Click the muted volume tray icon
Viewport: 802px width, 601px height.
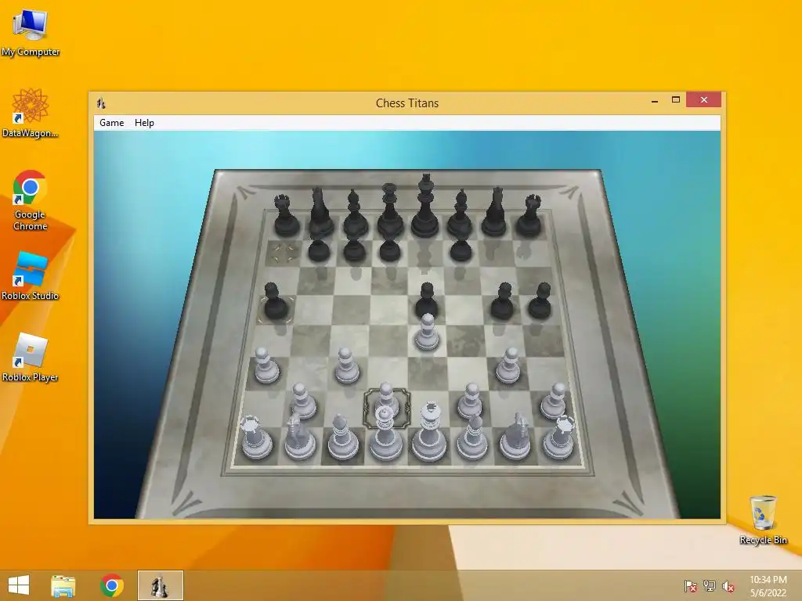pos(728,586)
